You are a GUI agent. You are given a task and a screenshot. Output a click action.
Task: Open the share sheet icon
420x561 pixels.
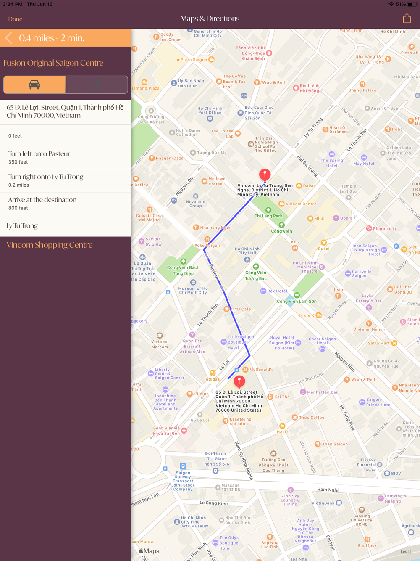pyautogui.click(x=407, y=18)
